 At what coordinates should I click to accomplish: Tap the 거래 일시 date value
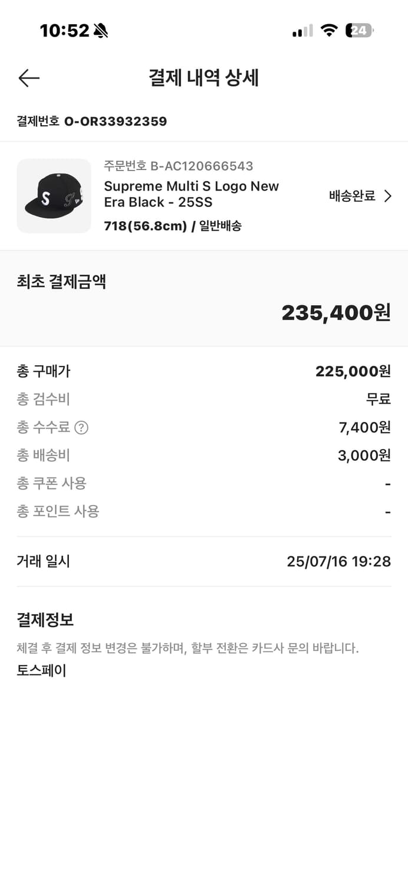tap(338, 561)
